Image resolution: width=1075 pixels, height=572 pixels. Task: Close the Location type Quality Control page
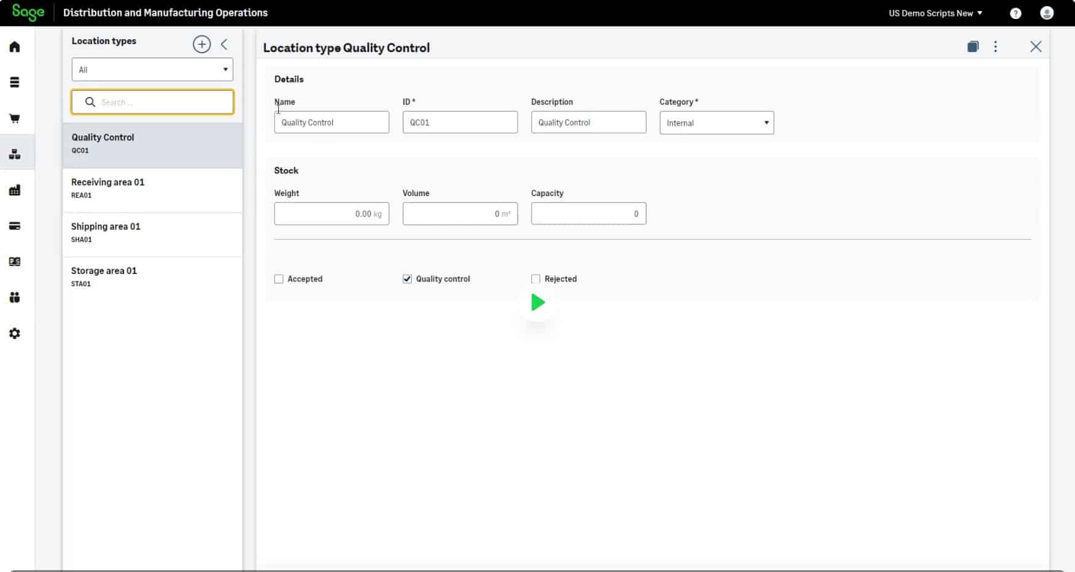[1035, 47]
